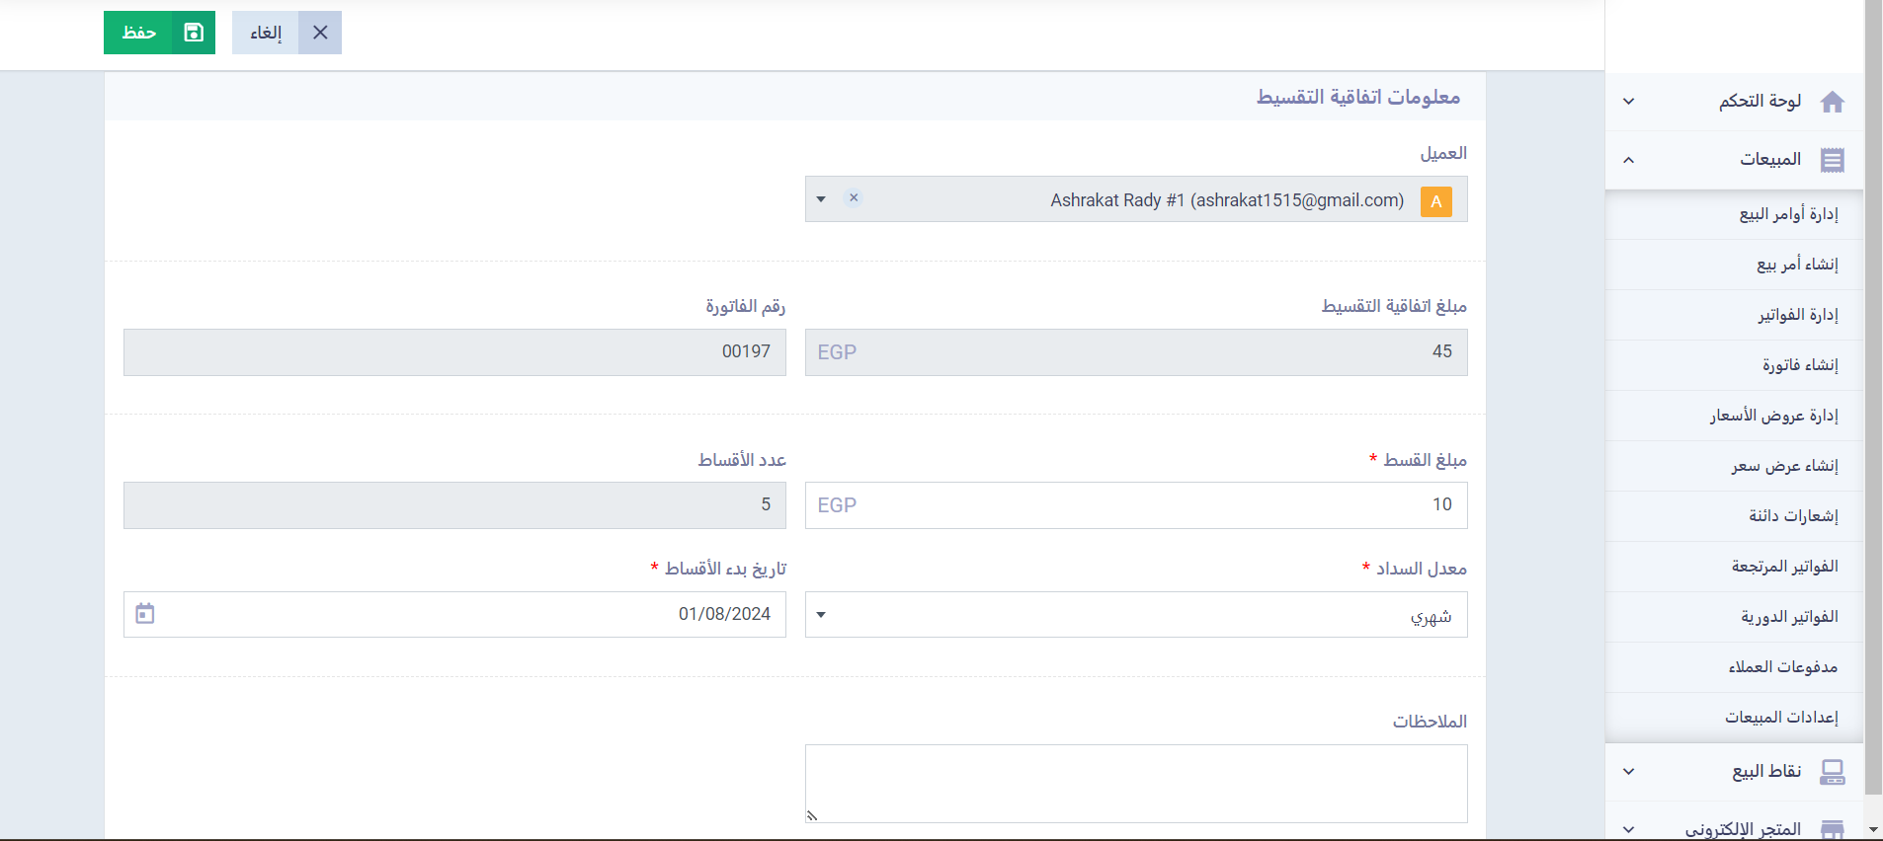Click the حفظ save button
Screen dimensions: 1883x841
139,33
